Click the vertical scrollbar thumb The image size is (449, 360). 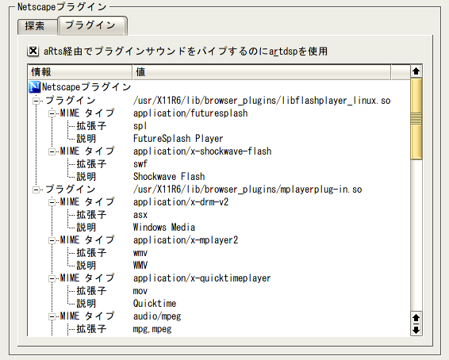[x=416, y=119]
